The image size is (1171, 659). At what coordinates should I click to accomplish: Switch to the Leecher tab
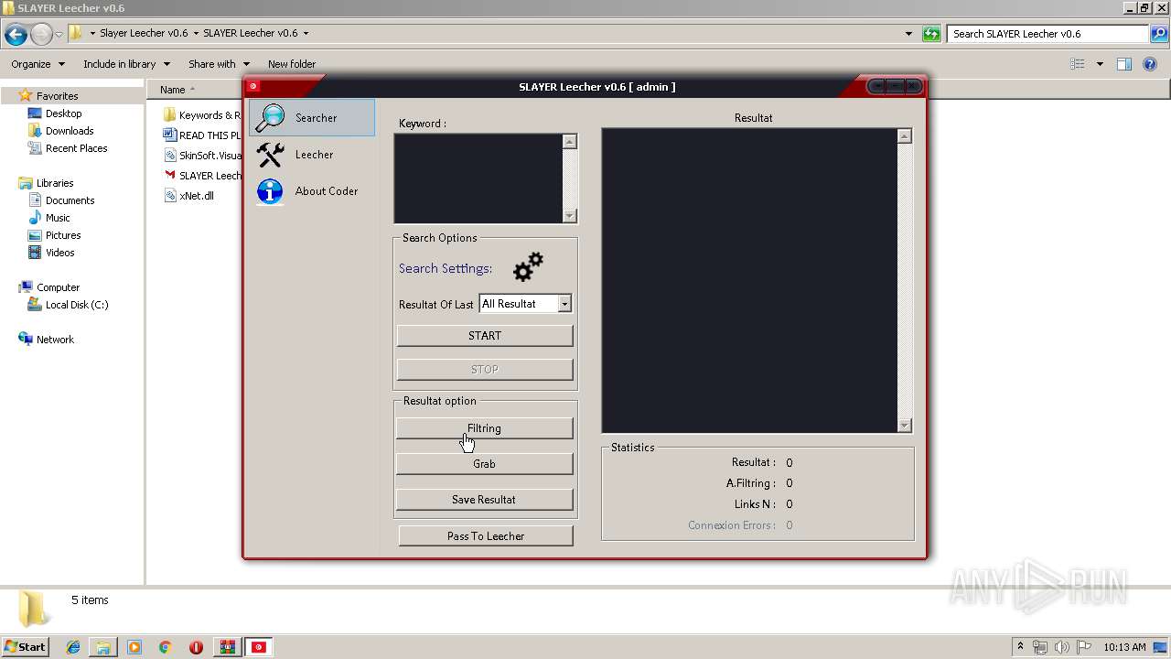[x=312, y=155]
